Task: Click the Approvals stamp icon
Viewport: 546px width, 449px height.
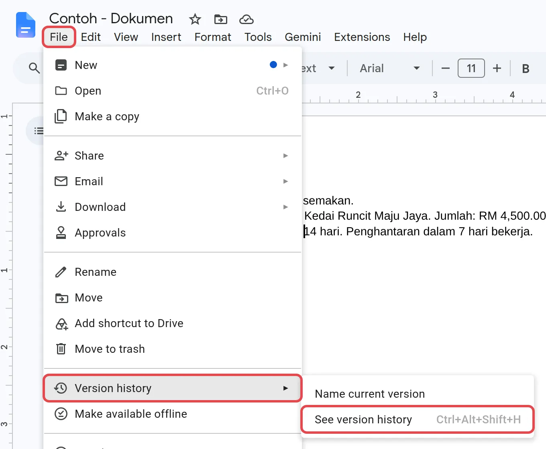Action: coord(61,233)
